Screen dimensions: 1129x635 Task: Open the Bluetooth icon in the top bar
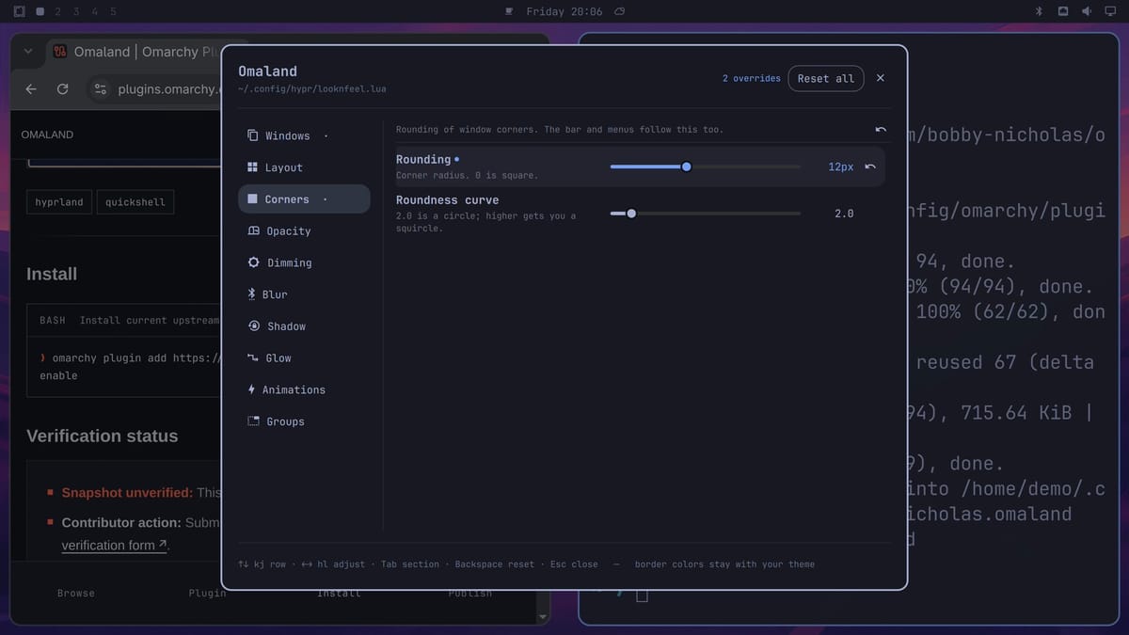point(1040,11)
